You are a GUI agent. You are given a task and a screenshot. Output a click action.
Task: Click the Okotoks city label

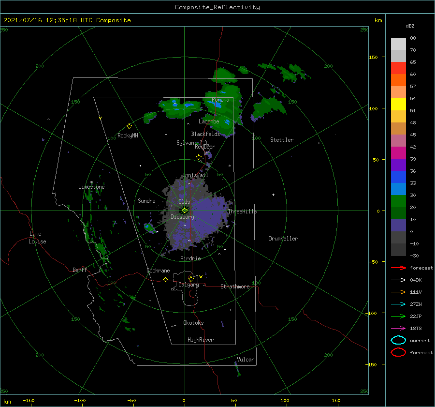click(x=193, y=323)
